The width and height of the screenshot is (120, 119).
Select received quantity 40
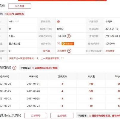[x=91, y=106]
